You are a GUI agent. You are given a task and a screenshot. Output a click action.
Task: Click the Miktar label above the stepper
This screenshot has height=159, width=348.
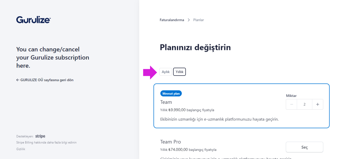tap(291, 96)
